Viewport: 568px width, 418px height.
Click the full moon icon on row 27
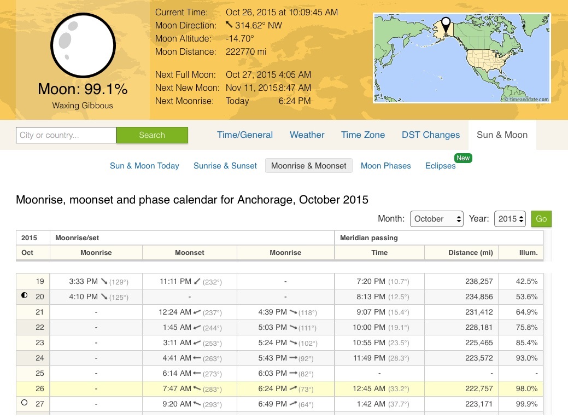(x=24, y=404)
